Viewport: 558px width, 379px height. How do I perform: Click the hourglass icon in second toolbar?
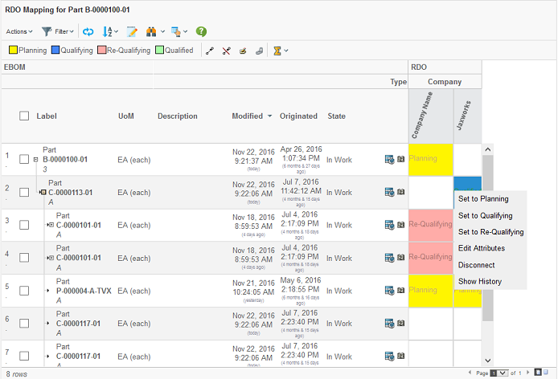point(277,50)
